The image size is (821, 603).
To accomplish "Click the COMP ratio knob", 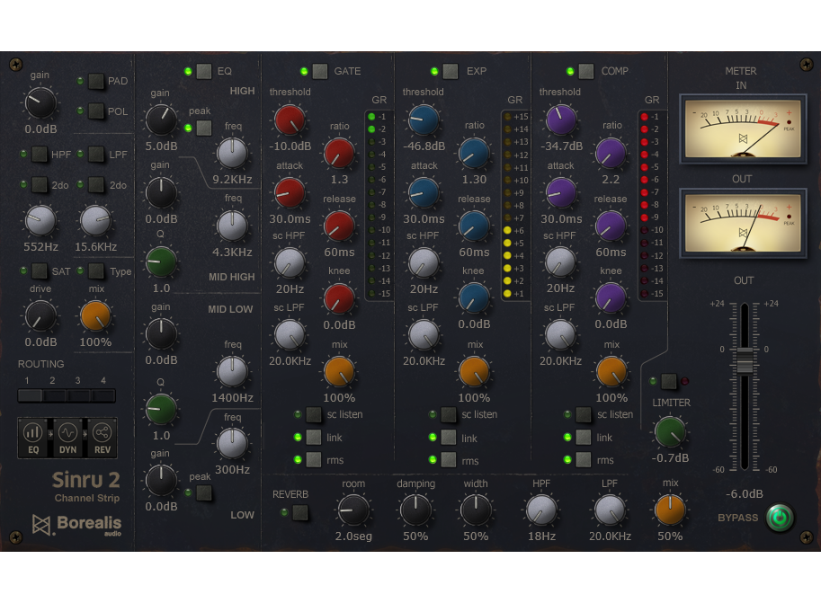I will [x=611, y=154].
